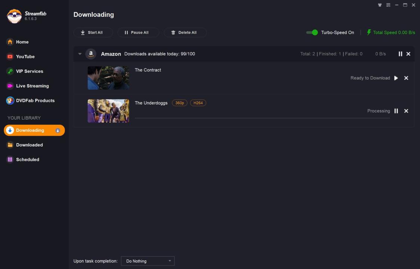Collapse the Amazon download group

(80, 54)
